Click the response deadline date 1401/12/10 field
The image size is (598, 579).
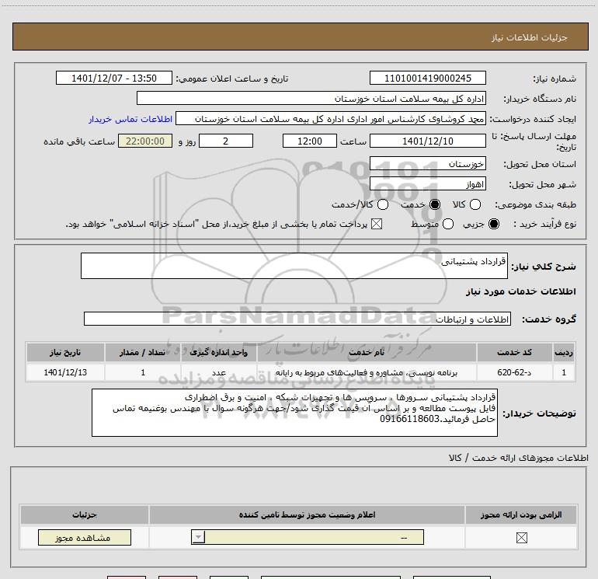427,141
